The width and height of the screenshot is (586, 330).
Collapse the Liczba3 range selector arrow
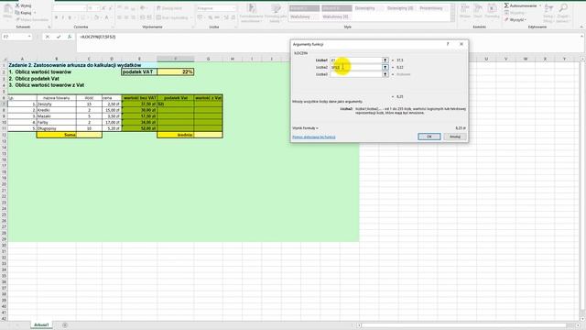click(x=385, y=74)
